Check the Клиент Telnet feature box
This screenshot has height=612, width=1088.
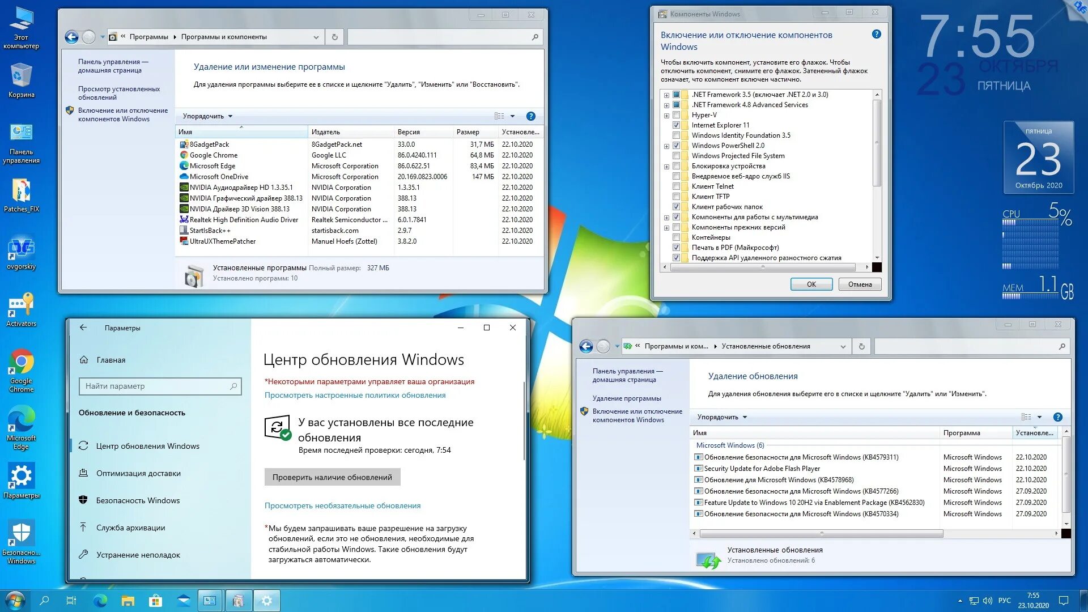pos(676,186)
